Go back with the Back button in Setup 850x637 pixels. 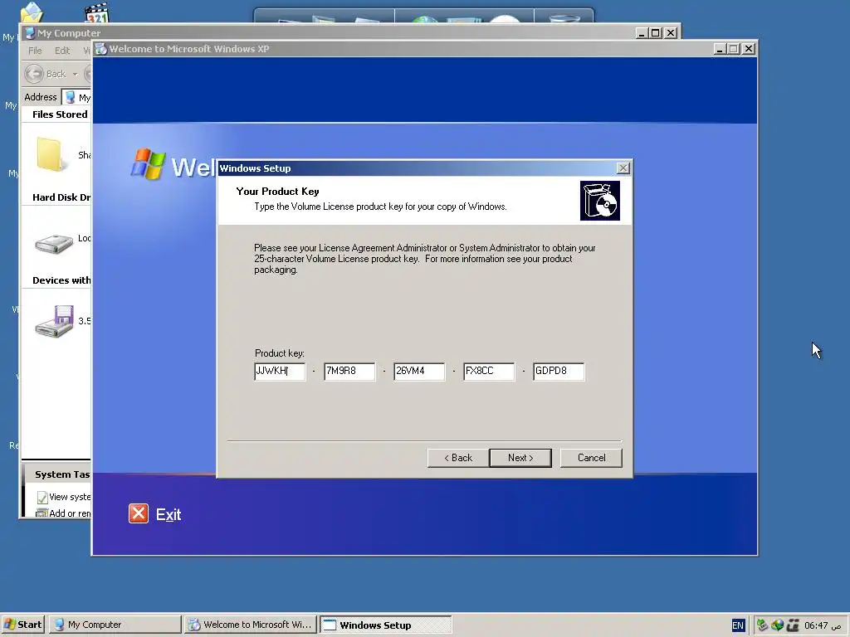(458, 458)
